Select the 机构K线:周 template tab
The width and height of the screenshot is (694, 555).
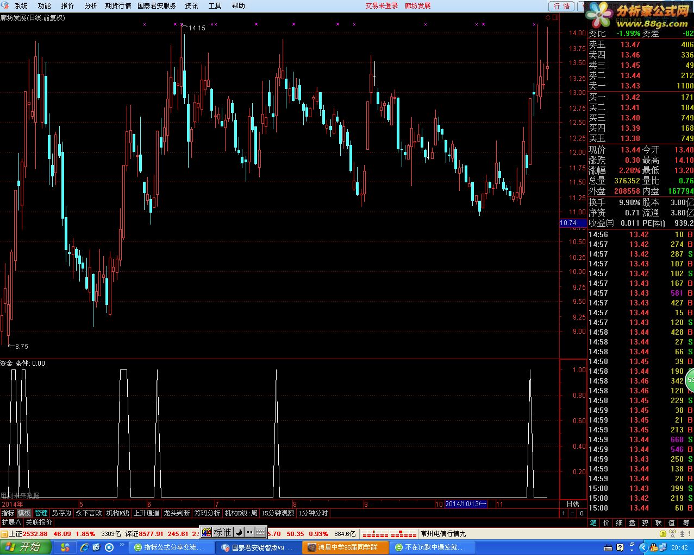pos(241,513)
